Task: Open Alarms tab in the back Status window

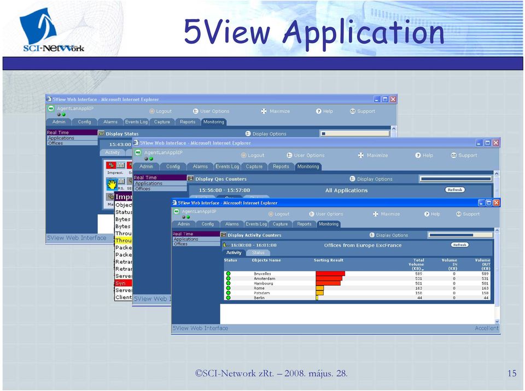Action: [110, 122]
